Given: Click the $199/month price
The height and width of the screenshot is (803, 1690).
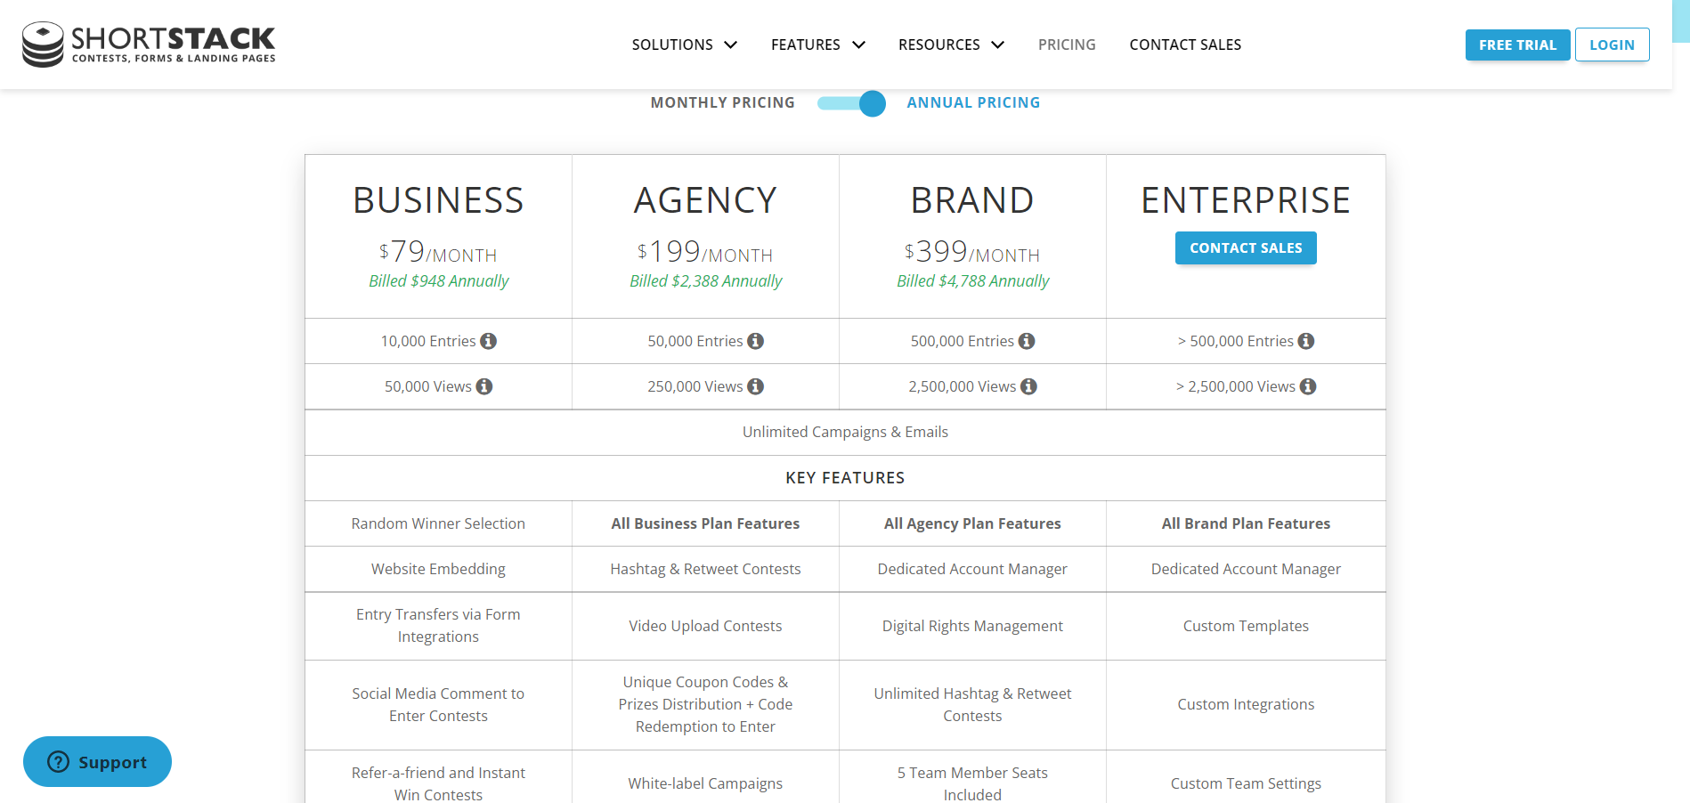Looking at the screenshot, I should (705, 252).
